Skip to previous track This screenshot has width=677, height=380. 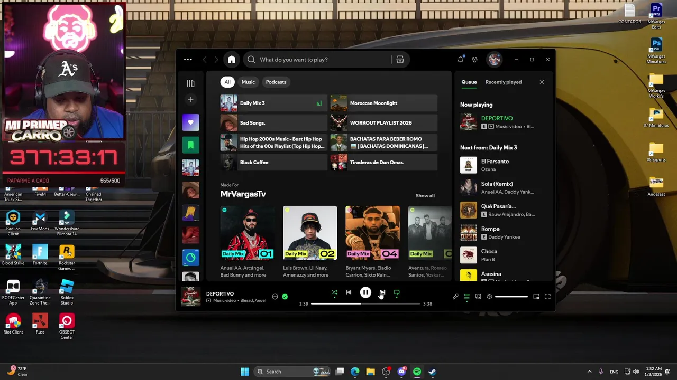[349, 292]
